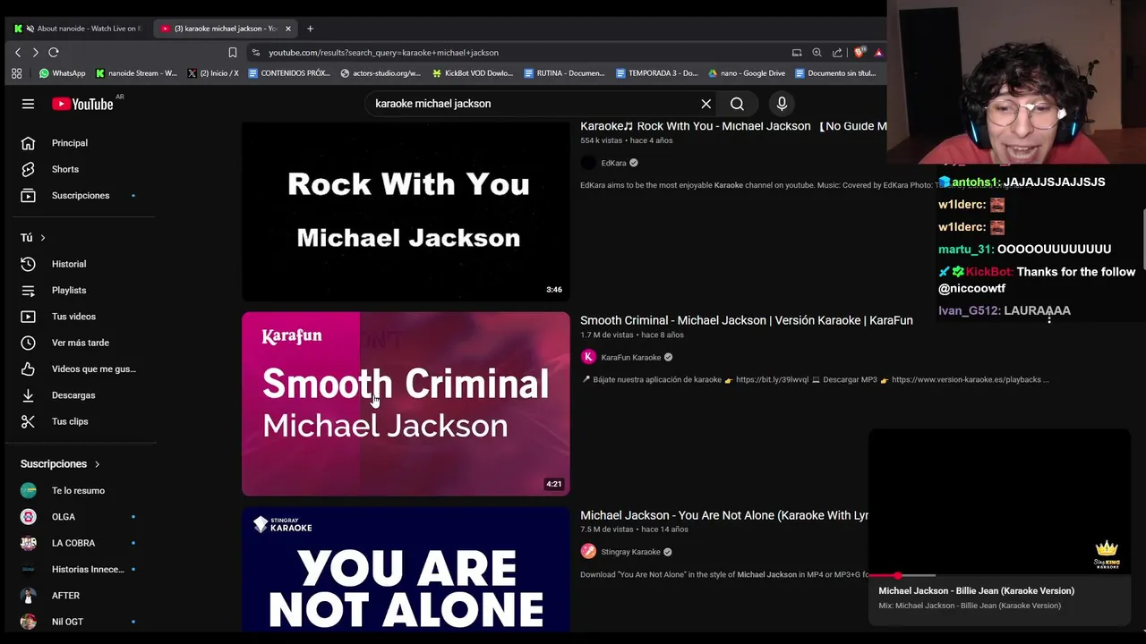Open nanoide Stream bookmark
This screenshot has width=1146, height=644.
tap(136, 73)
